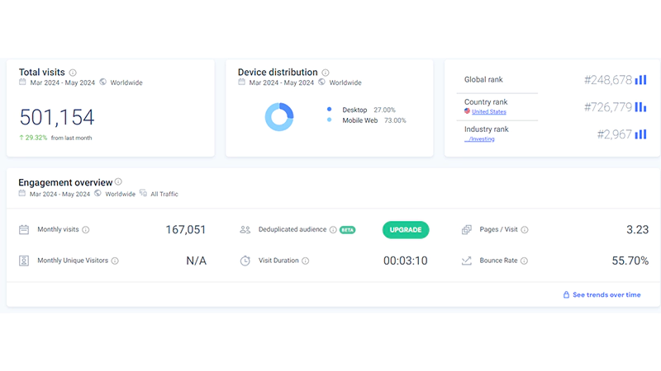
Task: Click info icon next to Bounce Rate
Action: [x=525, y=261]
